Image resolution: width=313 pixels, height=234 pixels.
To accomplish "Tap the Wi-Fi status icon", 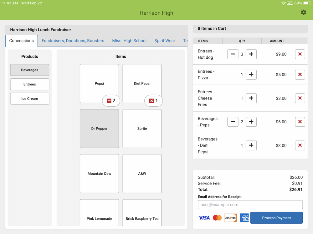I will click(283, 3).
